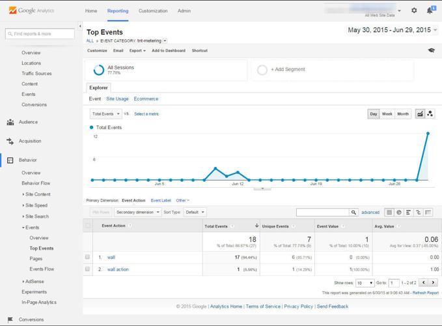Switch to the Site Usage tab
Image resolution: width=442 pixels, height=326 pixels.
click(x=117, y=99)
